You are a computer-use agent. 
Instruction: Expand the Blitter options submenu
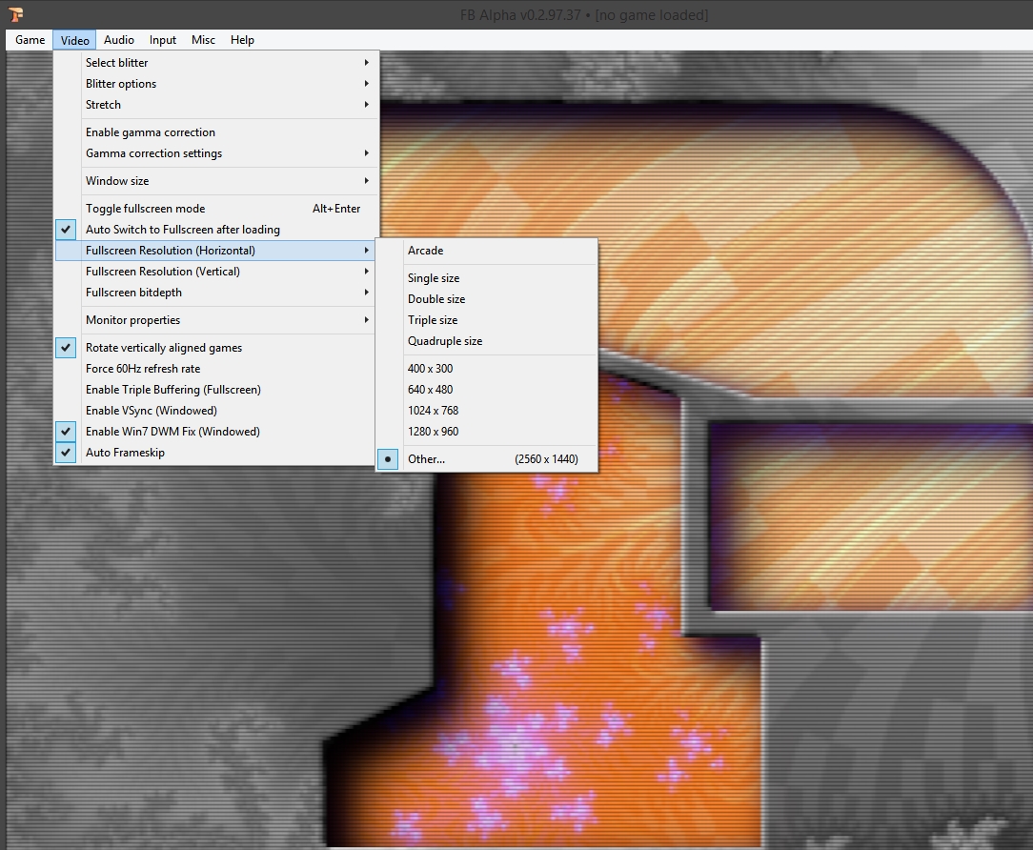(216, 84)
